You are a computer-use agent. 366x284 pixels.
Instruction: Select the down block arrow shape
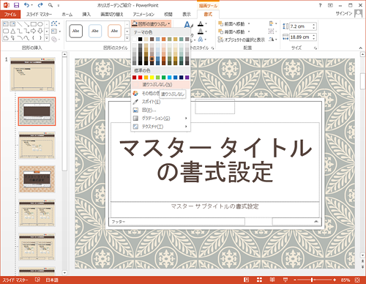tap(40, 31)
